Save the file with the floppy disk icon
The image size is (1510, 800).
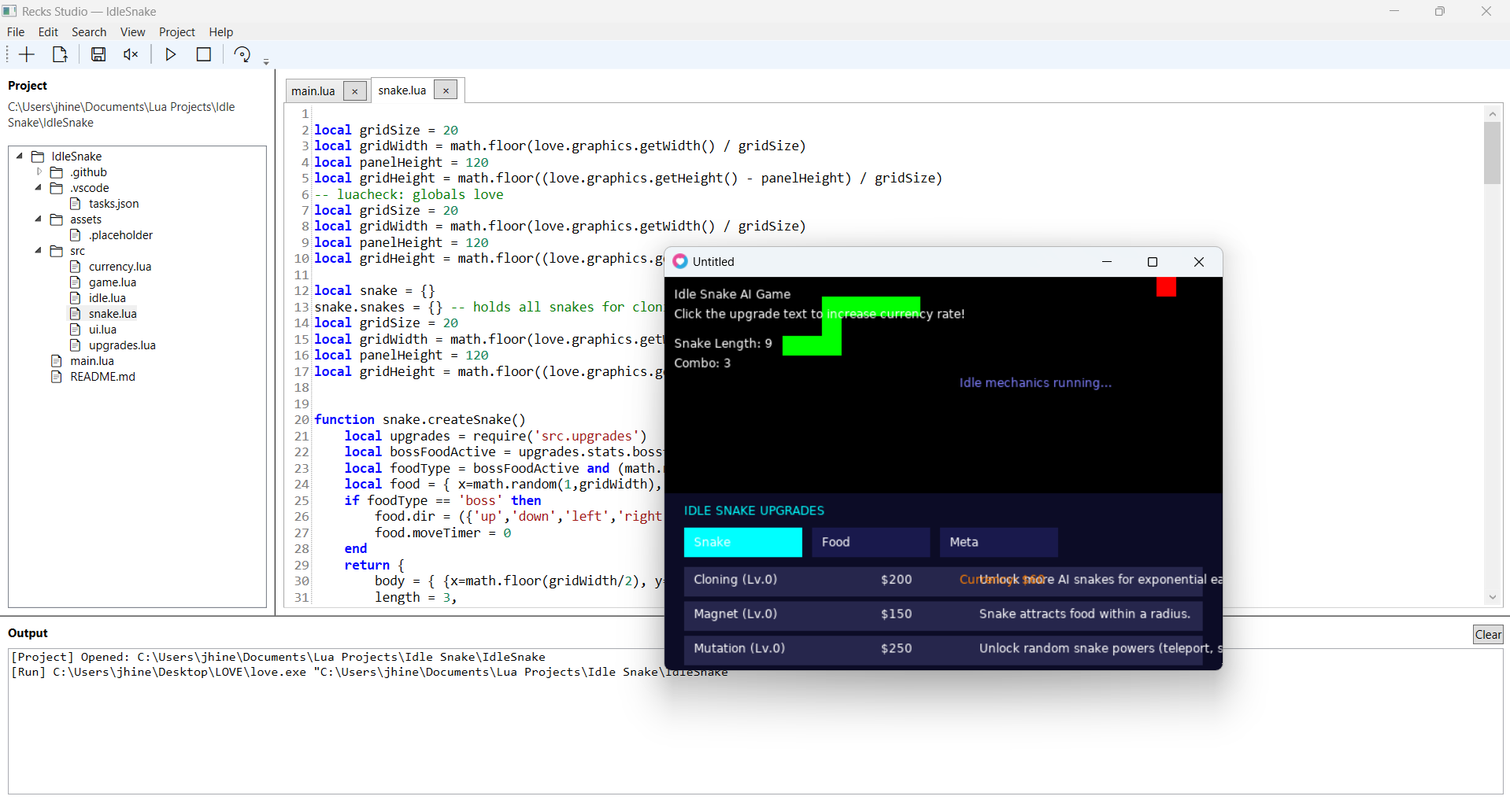pyautogui.click(x=98, y=54)
